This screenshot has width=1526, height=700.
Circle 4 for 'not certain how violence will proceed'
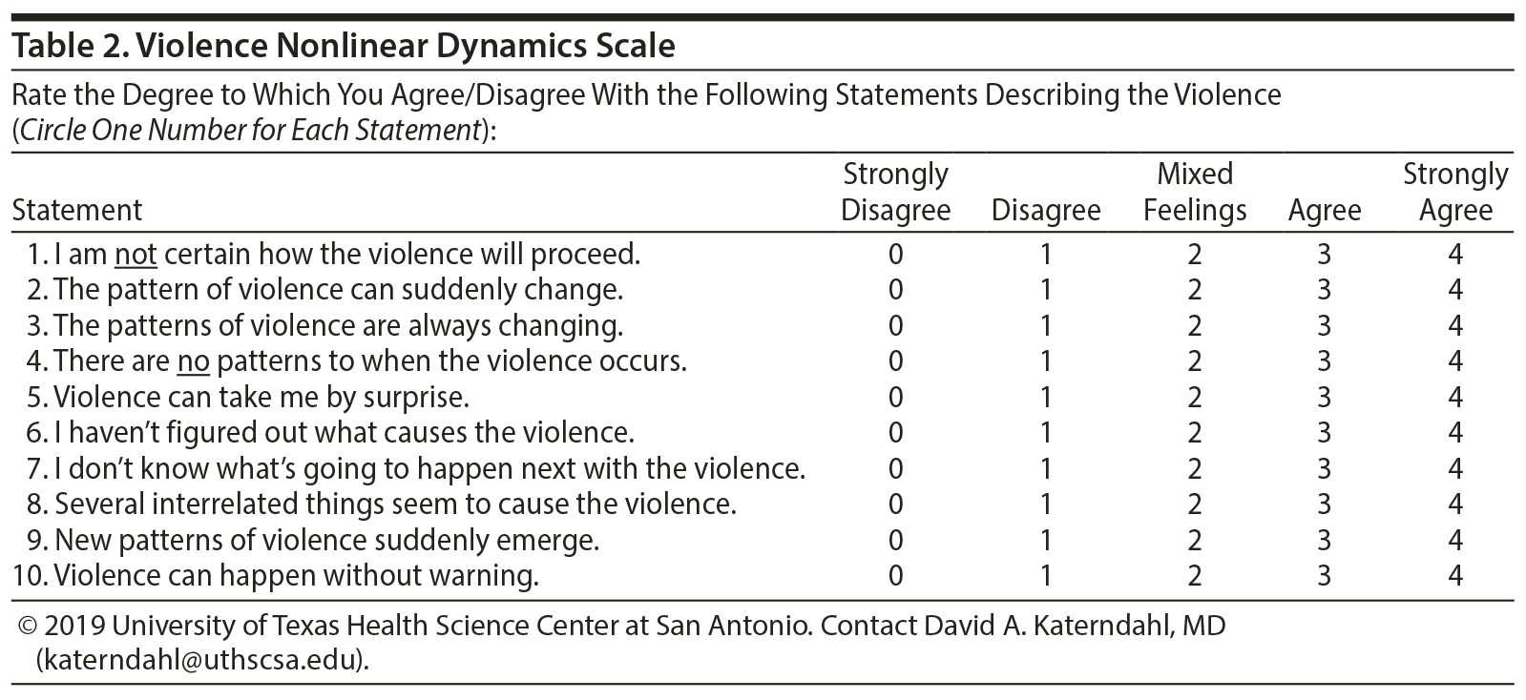point(1454,255)
